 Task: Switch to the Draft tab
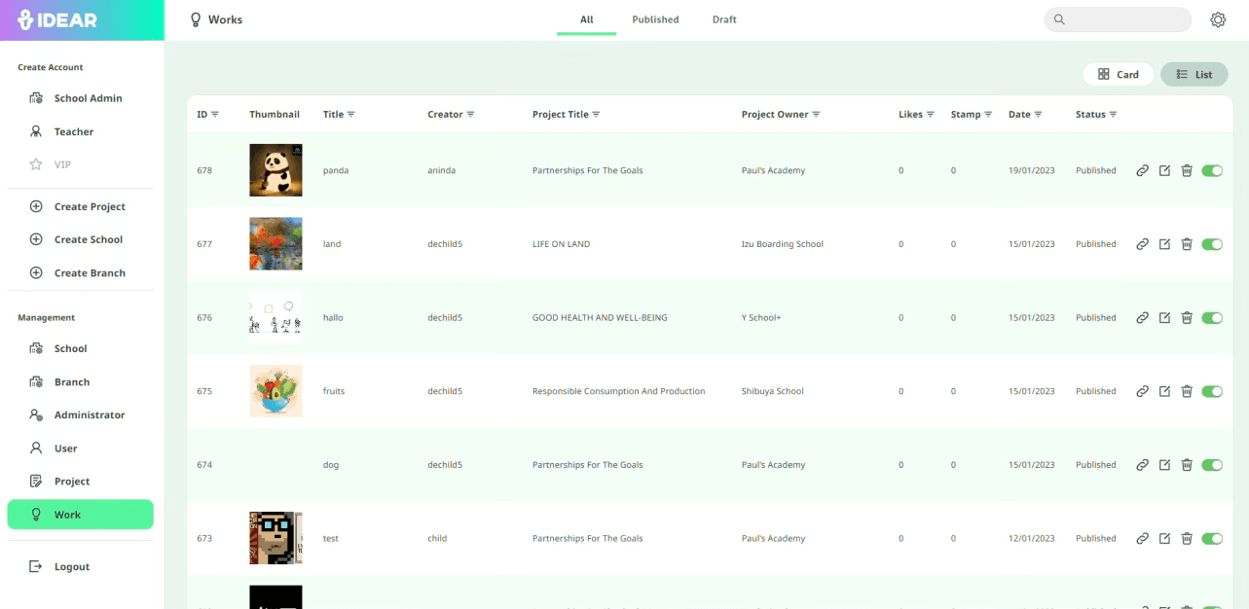point(724,19)
